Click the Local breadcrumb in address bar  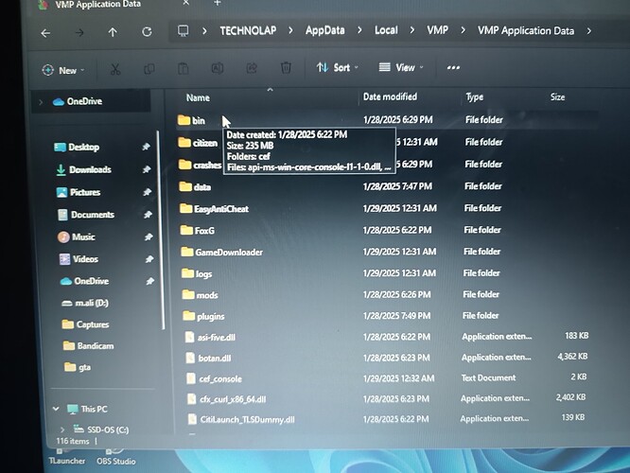386,30
